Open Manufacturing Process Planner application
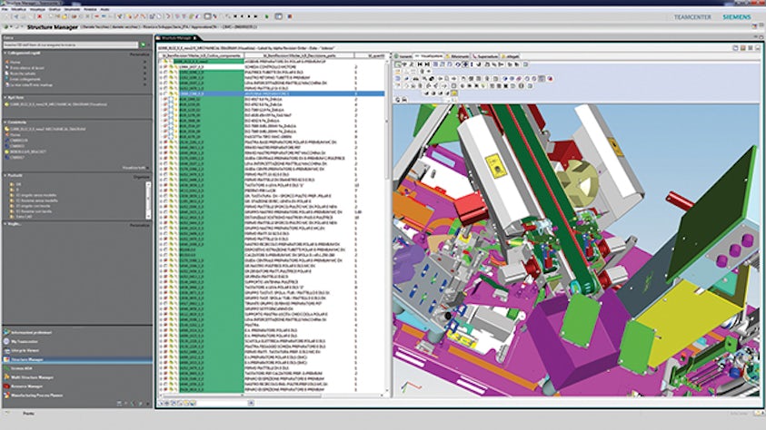 coord(36,396)
